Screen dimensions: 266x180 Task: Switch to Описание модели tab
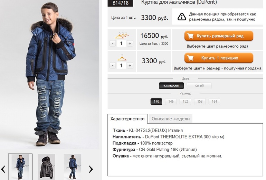[x=170, y=119]
